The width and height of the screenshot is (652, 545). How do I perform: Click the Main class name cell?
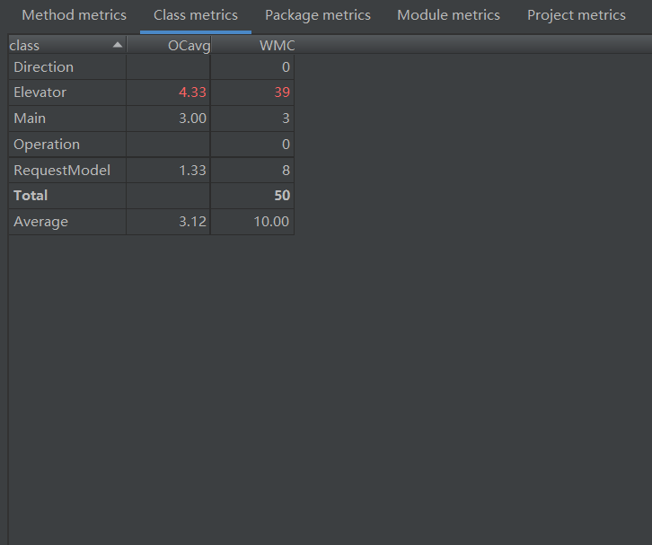[30, 119]
